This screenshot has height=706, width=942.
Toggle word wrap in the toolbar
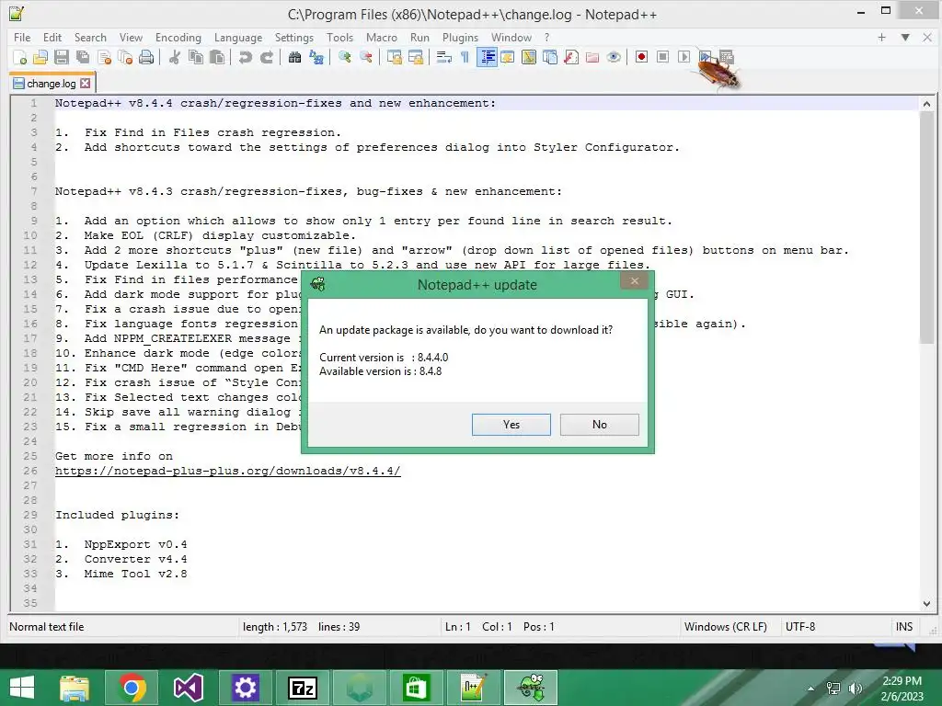click(444, 58)
